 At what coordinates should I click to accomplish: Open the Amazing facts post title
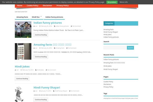pos(53,45)
